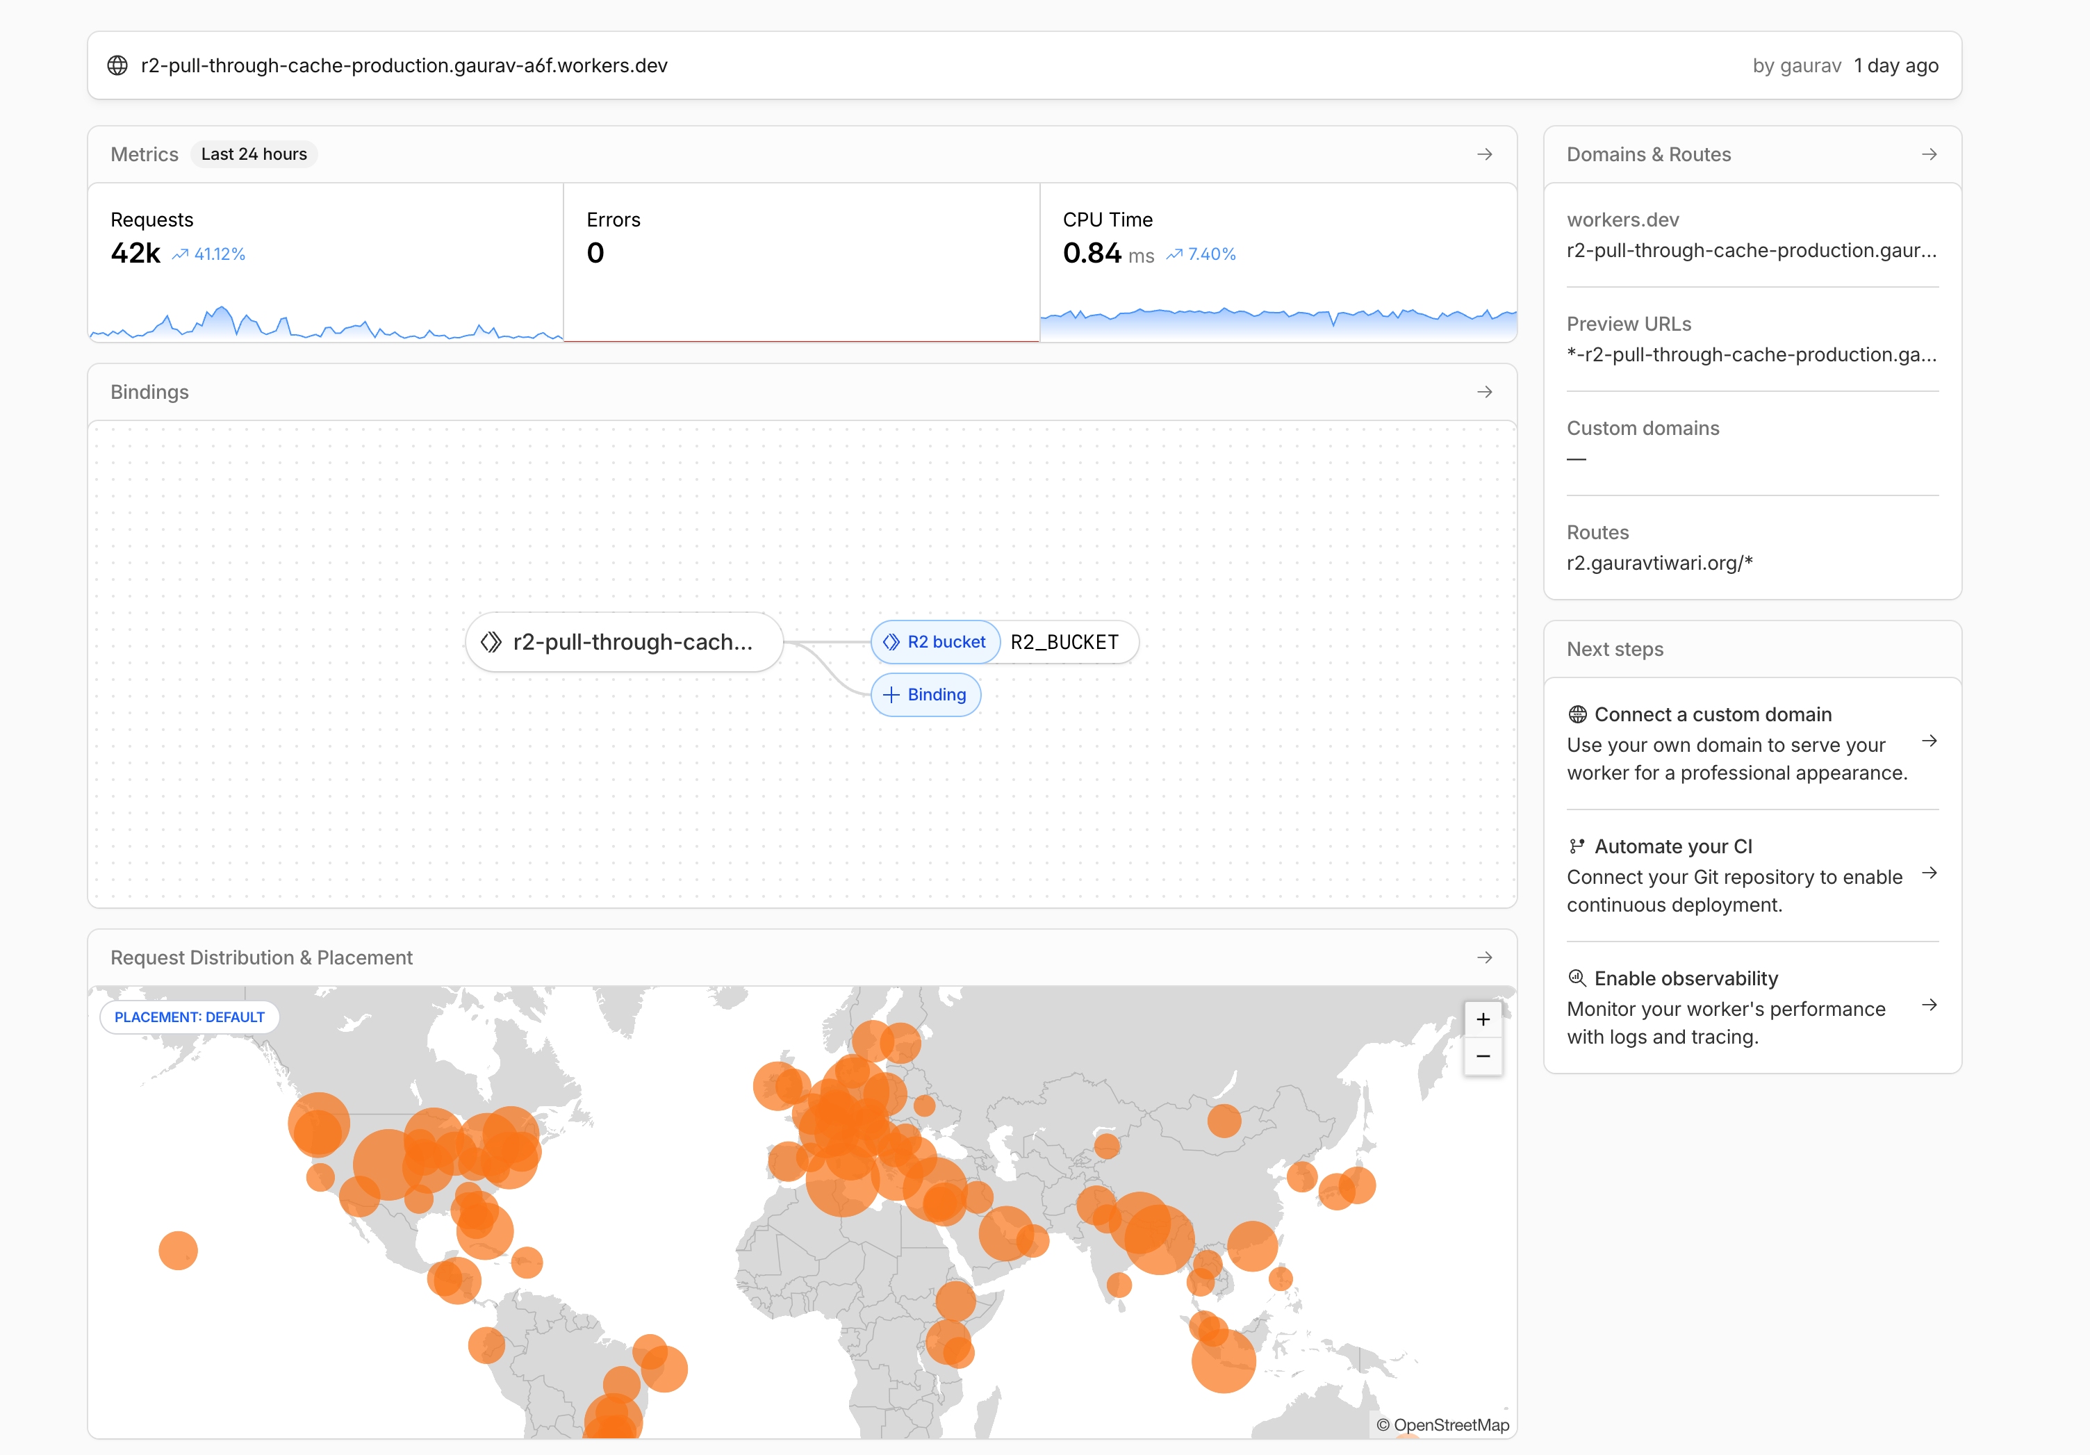The height and width of the screenshot is (1455, 2090).
Task: Switch to the Next steps section arrow
Action: coord(1931,740)
